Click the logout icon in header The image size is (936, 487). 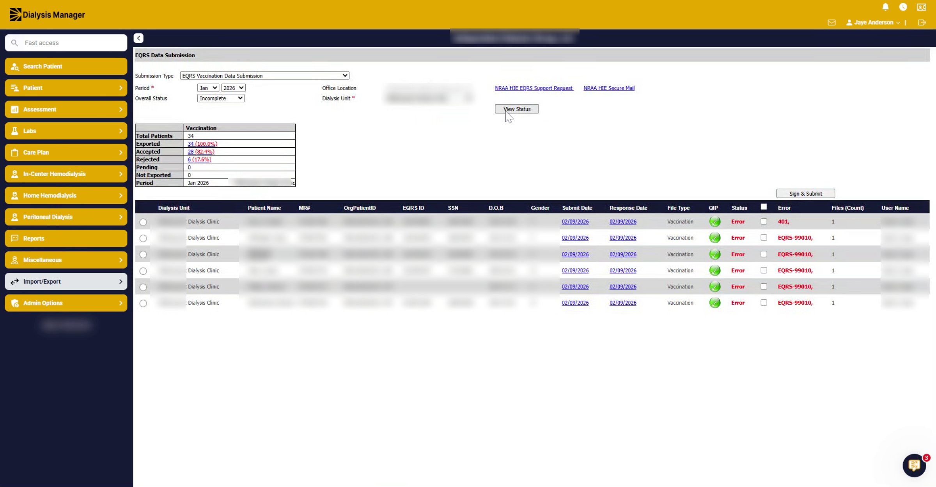click(x=922, y=23)
